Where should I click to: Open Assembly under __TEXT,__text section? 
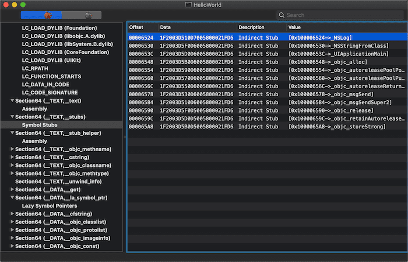[34, 109]
